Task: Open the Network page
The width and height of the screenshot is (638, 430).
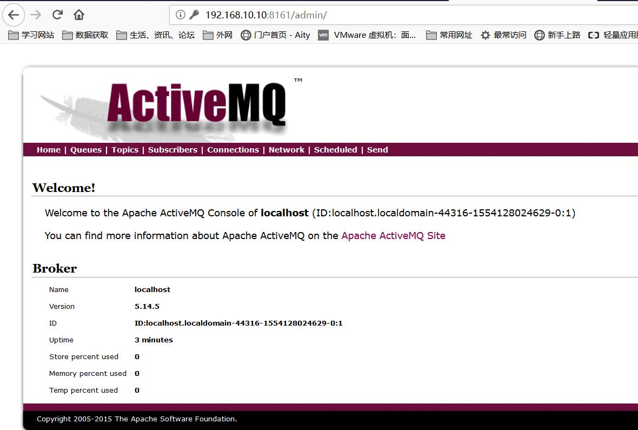Action: click(x=287, y=150)
